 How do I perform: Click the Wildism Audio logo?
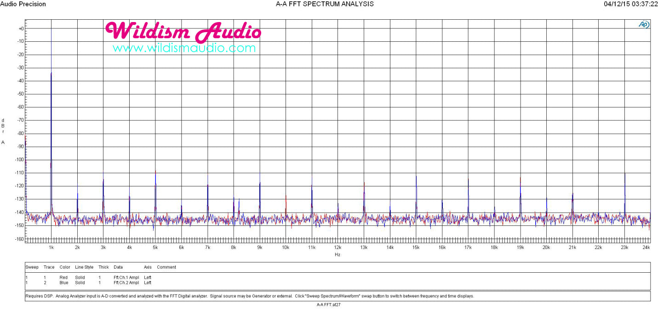click(x=183, y=31)
